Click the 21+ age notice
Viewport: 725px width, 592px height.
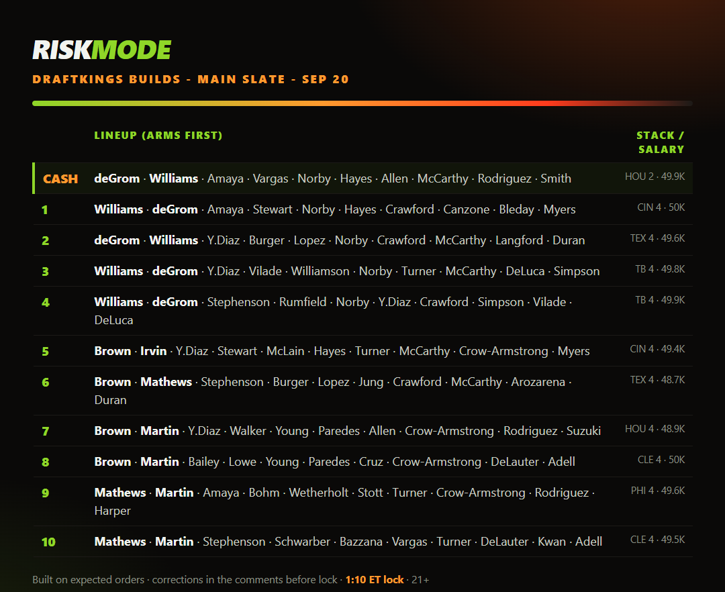click(420, 580)
